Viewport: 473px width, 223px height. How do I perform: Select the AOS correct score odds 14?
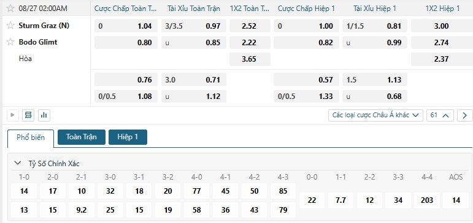[456, 200]
